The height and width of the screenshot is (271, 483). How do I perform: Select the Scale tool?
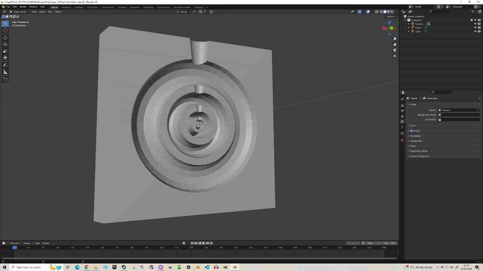point(5,51)
